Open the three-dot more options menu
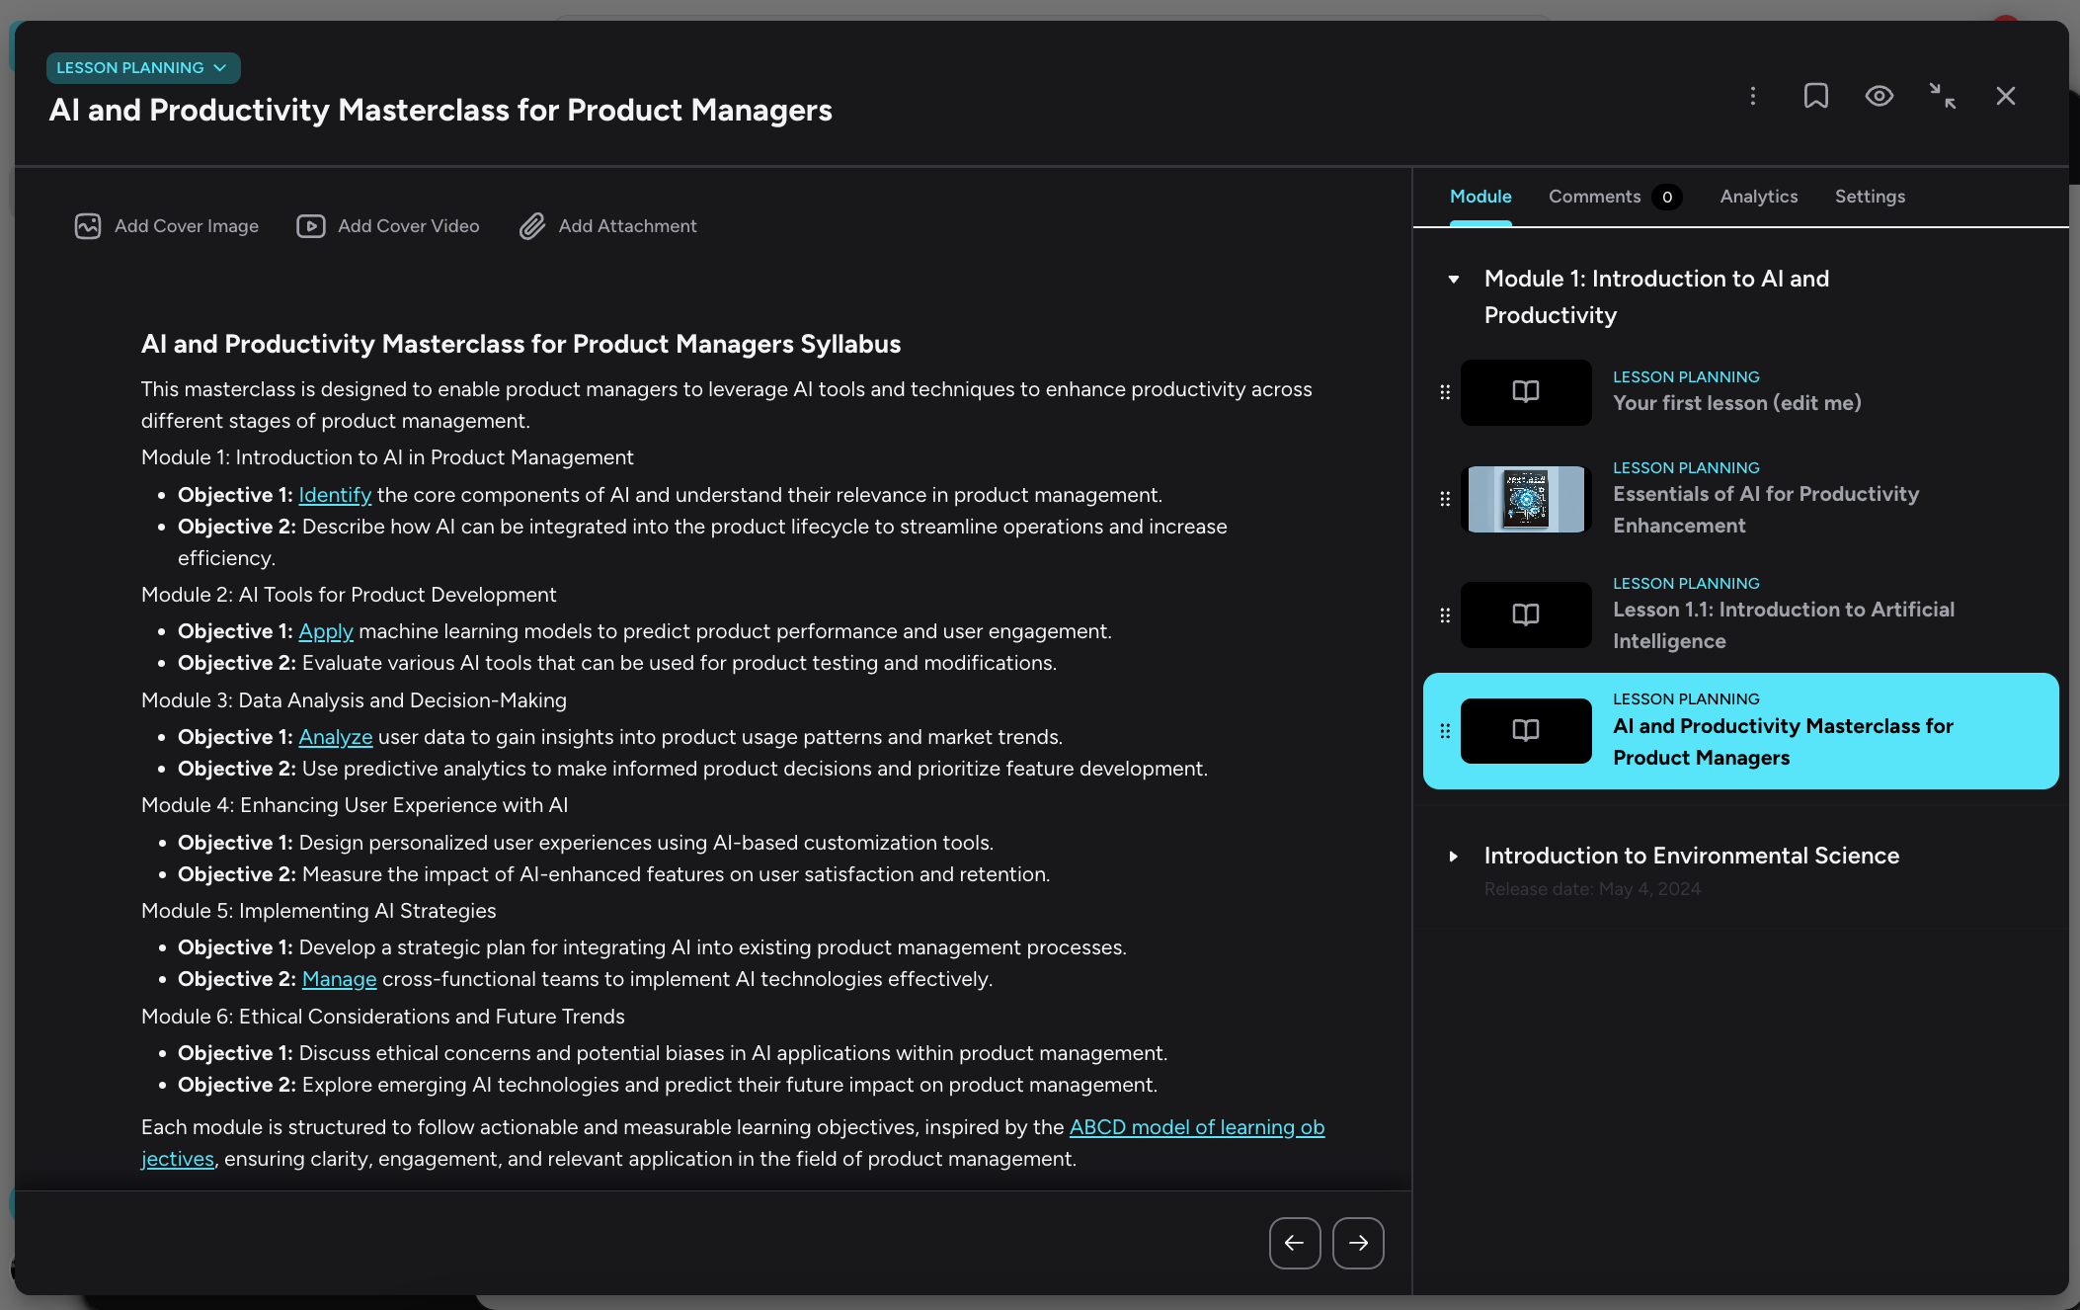Screen dimensions: 2080x1310 tap(1753, 96)
